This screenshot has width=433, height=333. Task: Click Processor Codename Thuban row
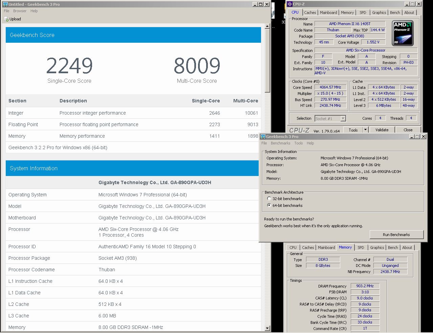click(133, 270)
